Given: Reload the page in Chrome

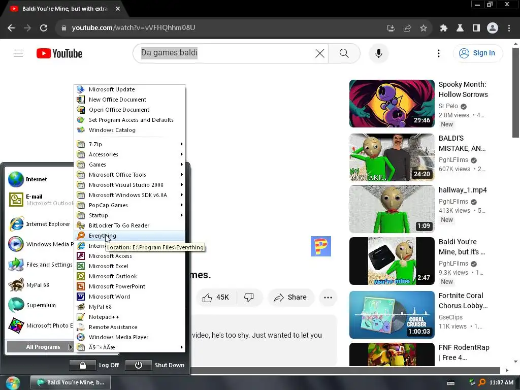Looking at the screenshot, I should pos(44,28).
